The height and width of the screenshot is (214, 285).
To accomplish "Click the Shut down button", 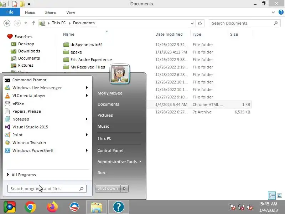I will [x=108, y=189].
